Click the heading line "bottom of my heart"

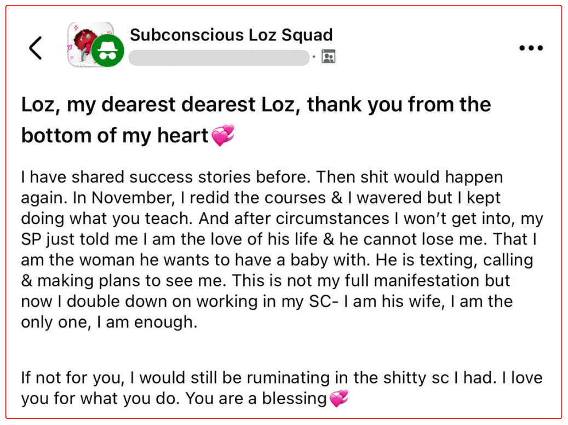tap(115, 136)
